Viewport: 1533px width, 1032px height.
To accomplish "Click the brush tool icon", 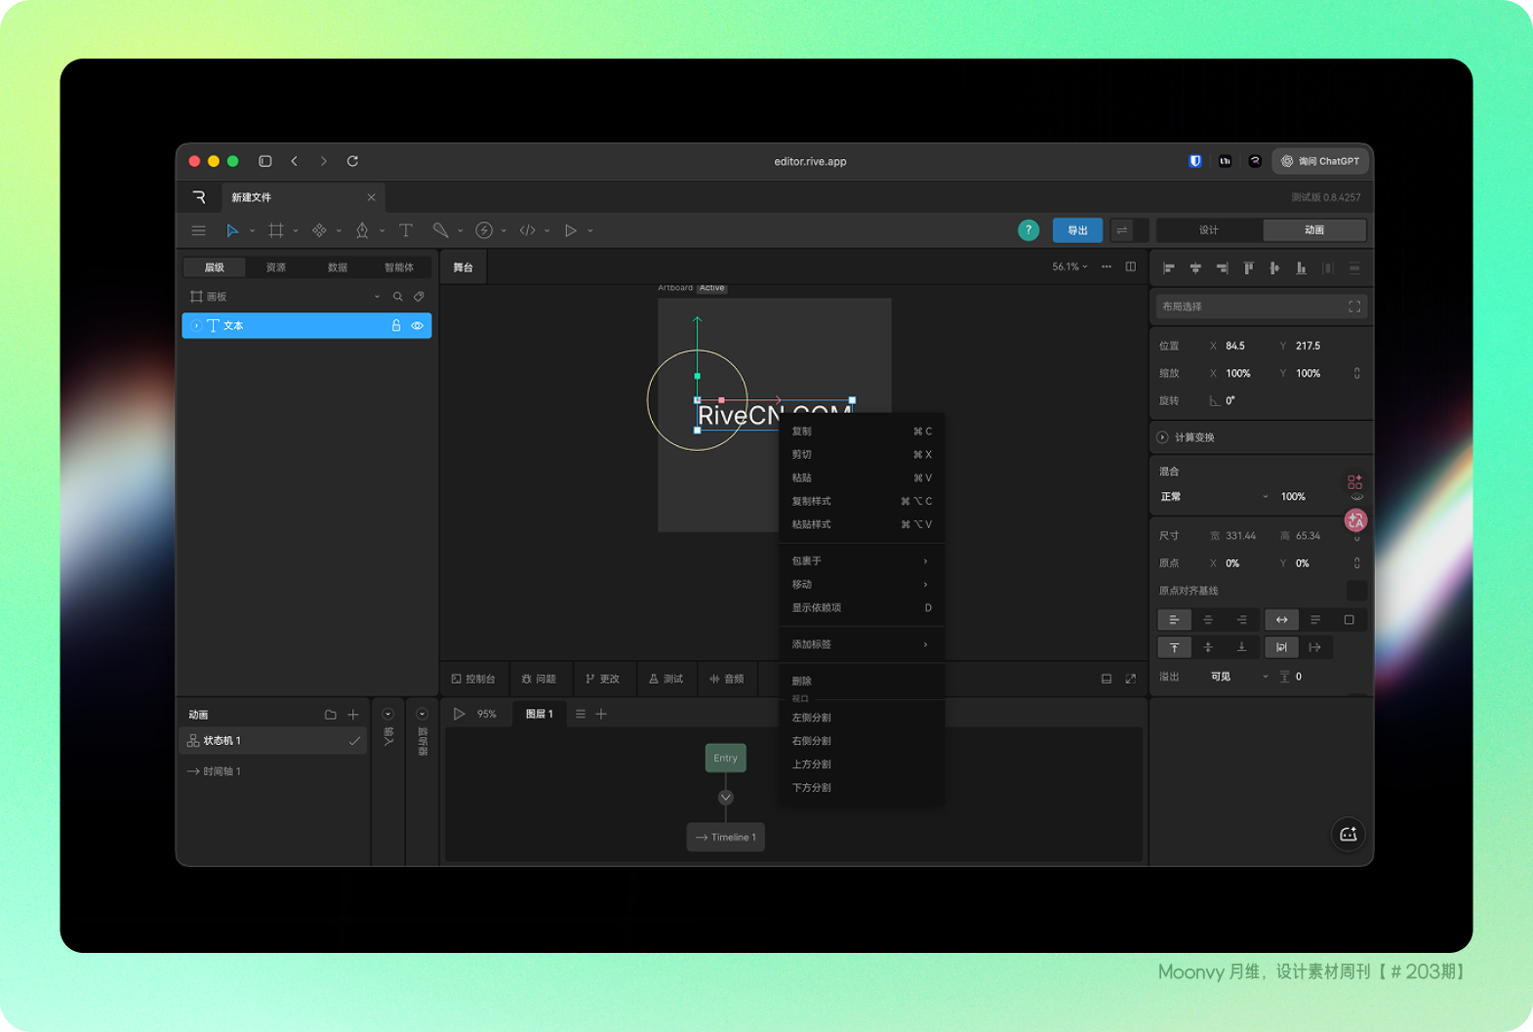I will coord(441,230).
